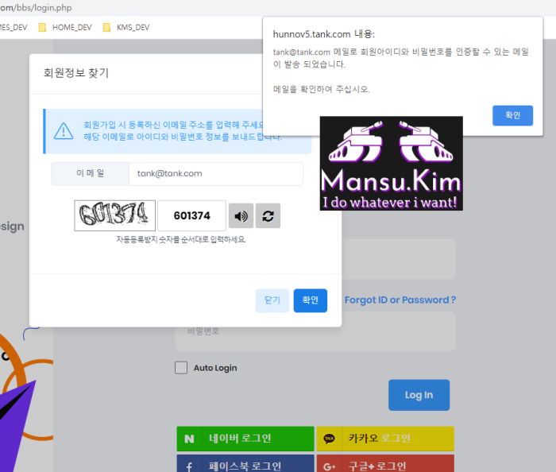Refresh the captcha image
Image resolution: width=556 pixels, height=472 pixels.
pyautogui.click(x=268, y=215)
